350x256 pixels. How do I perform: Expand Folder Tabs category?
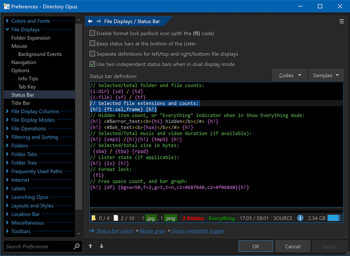pos(7,154)
